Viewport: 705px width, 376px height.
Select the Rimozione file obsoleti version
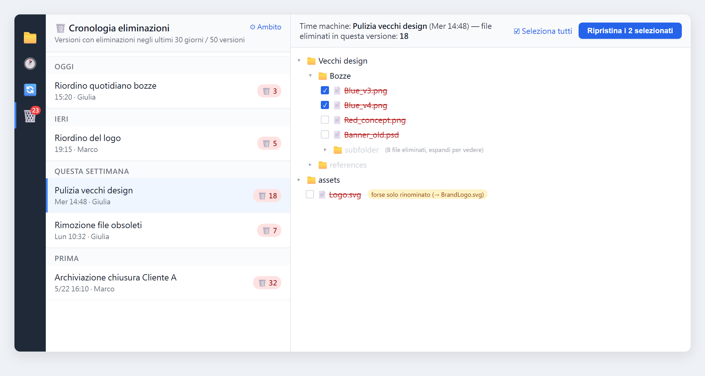pyautogui.click(x=168, y=230)
